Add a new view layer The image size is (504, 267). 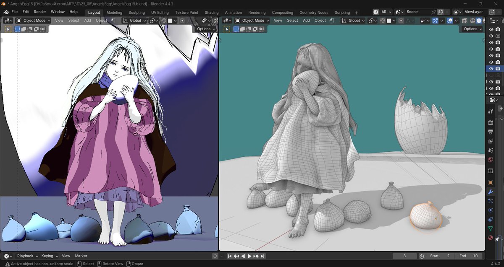(x=492, y=12)
